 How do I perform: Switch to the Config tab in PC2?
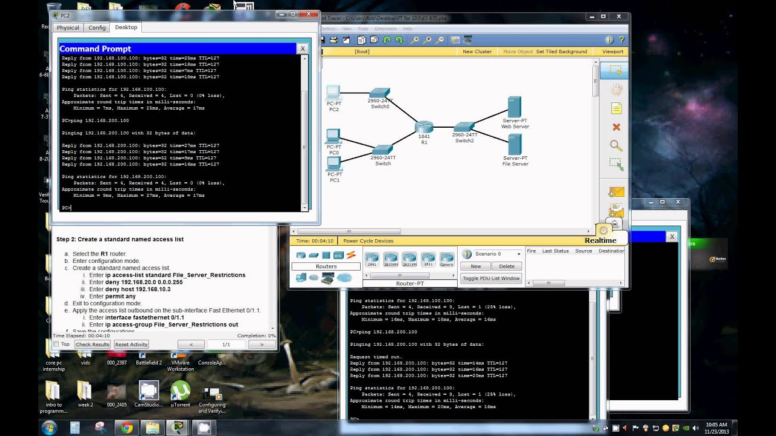pyautogui.click(x=97, y=27)
